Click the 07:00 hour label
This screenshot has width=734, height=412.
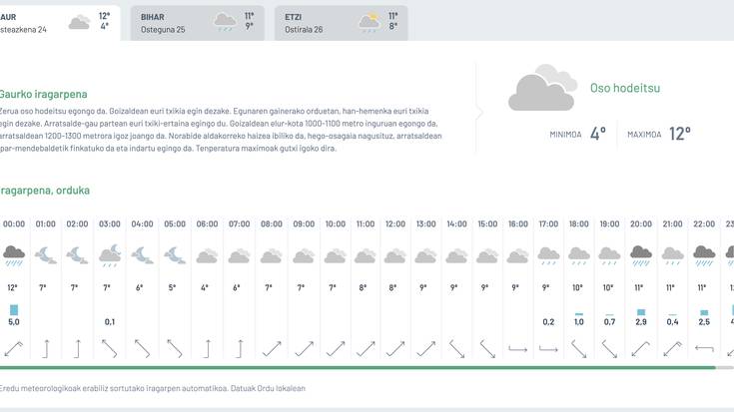pos(240,224)
